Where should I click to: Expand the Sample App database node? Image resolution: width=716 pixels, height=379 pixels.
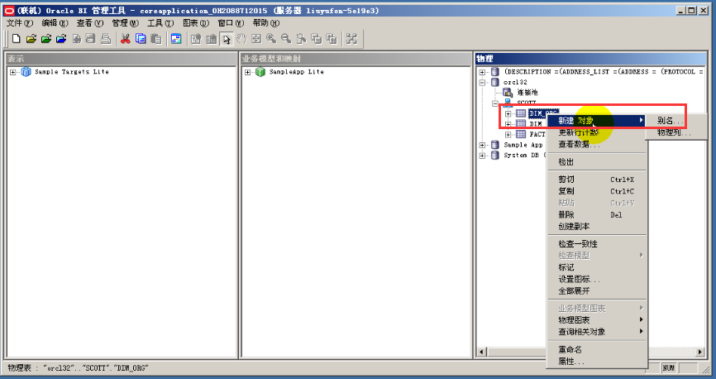[x=482, y=146]
